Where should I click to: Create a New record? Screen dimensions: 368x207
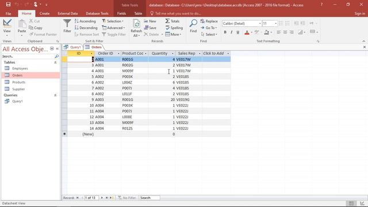pos(150,21)
